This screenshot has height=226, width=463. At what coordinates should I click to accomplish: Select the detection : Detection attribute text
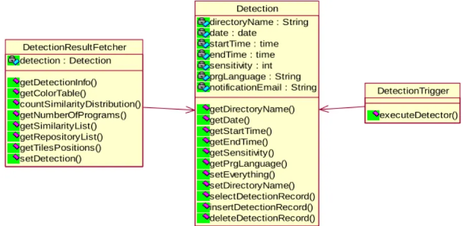point(65,61)
